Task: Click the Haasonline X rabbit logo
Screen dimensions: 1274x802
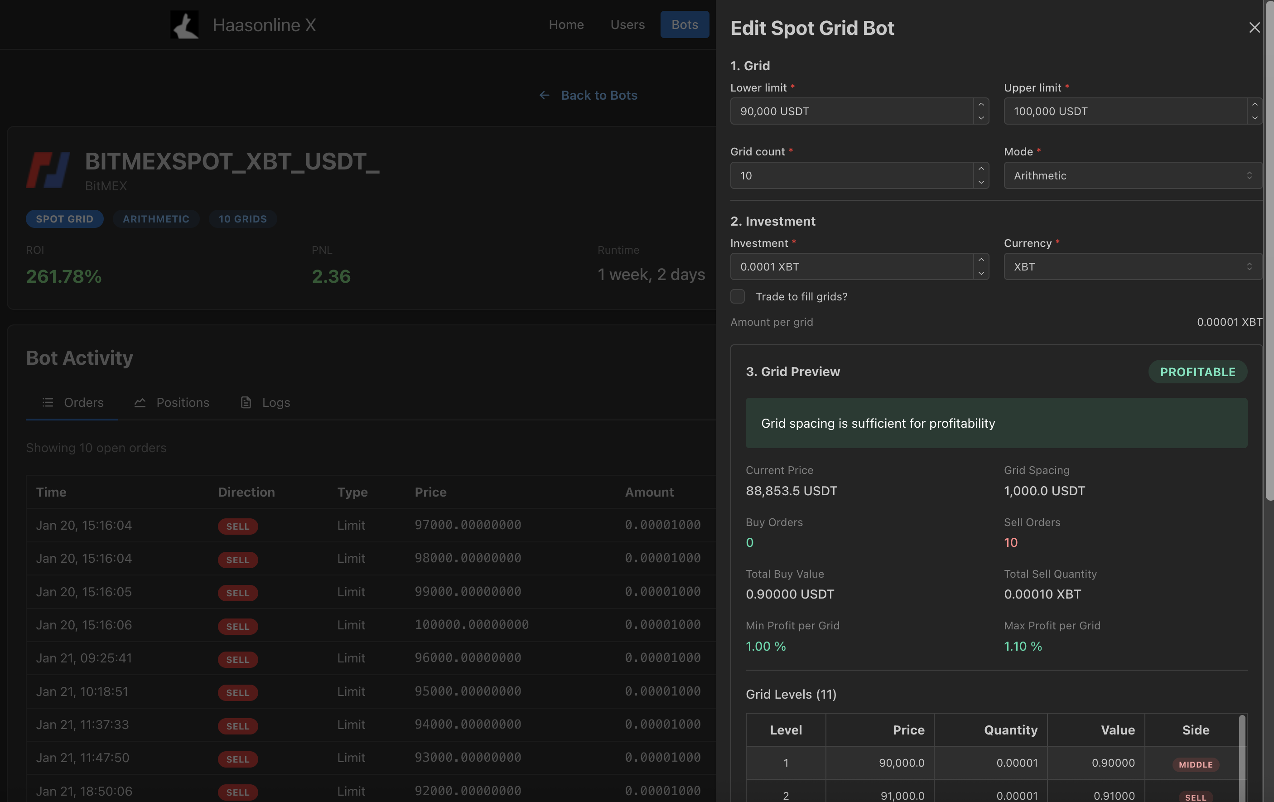Action: (183, 24)
